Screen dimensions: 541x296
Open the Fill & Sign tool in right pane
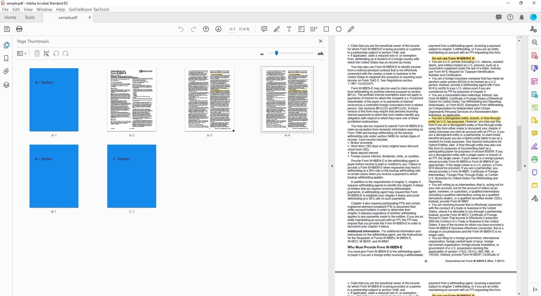click(535, 146)
